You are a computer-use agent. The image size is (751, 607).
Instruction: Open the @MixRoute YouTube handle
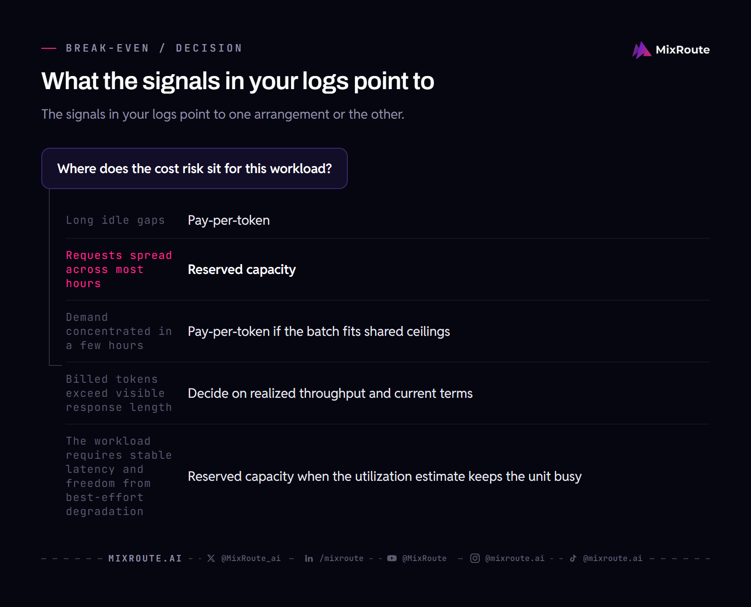tap(424, 558)
